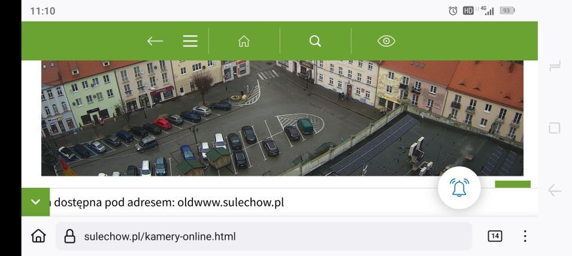Go to site home via house icon

244,41
